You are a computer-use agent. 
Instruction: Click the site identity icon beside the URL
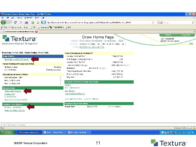(x=44, y=22)
